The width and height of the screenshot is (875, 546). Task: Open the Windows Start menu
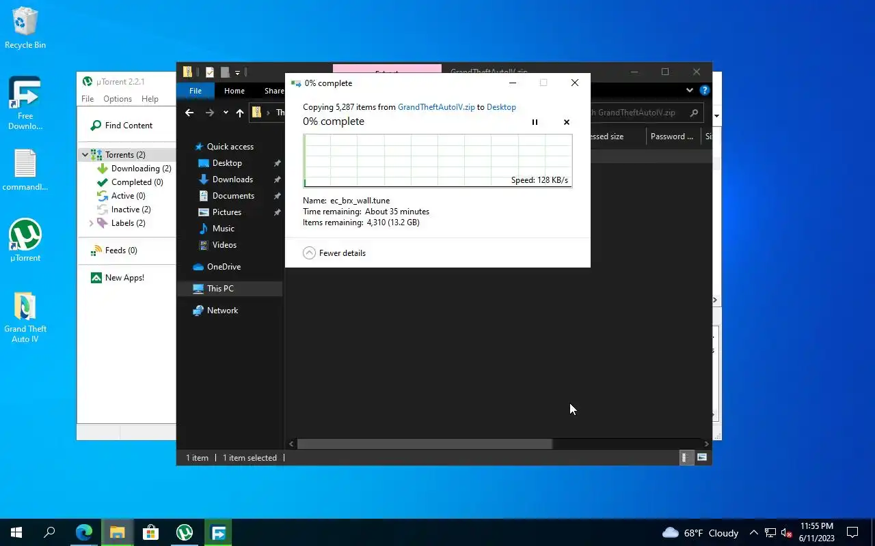(16, 532)
